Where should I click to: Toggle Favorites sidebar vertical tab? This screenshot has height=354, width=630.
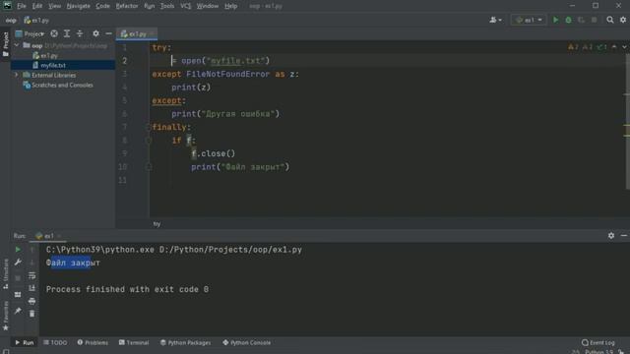(x=6, y=316)
